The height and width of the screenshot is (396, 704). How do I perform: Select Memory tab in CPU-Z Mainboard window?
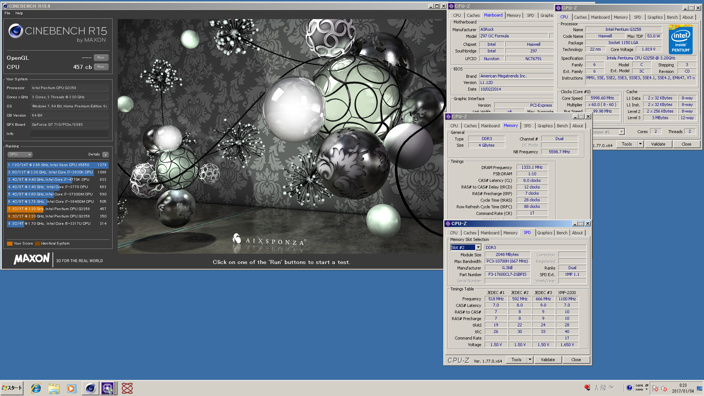(x=513, y=15)
